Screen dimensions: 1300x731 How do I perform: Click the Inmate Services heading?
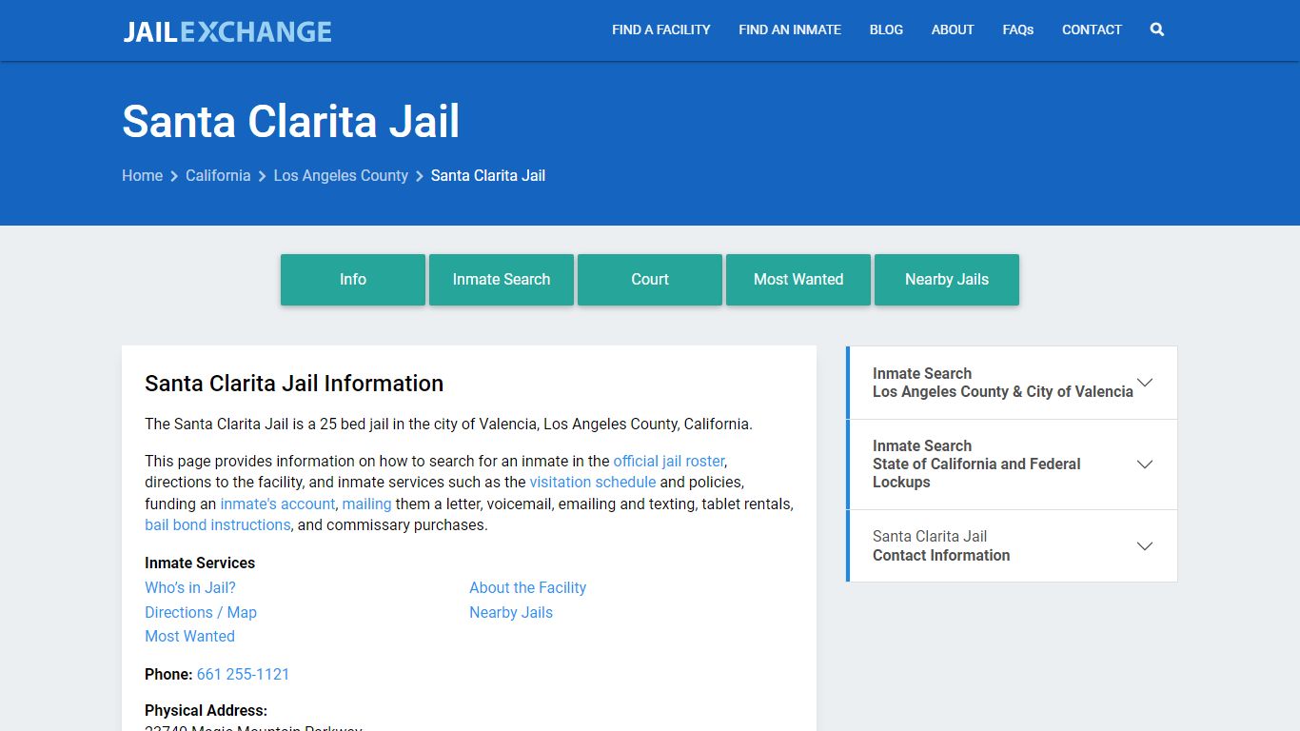pyautogui.click(x=200, y=563)
